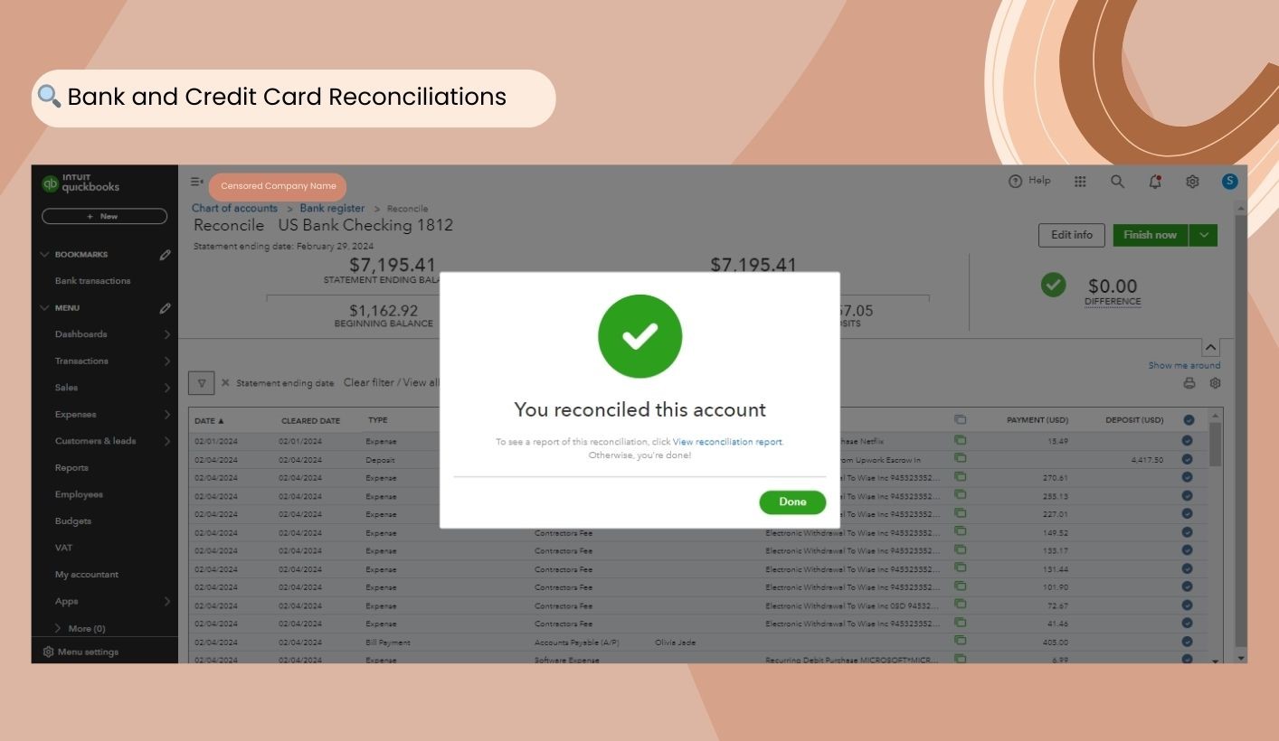Expand the Customers & leads submenu arrow
The width and height of the screenshot is (1279, 741).
pos(167,441)
